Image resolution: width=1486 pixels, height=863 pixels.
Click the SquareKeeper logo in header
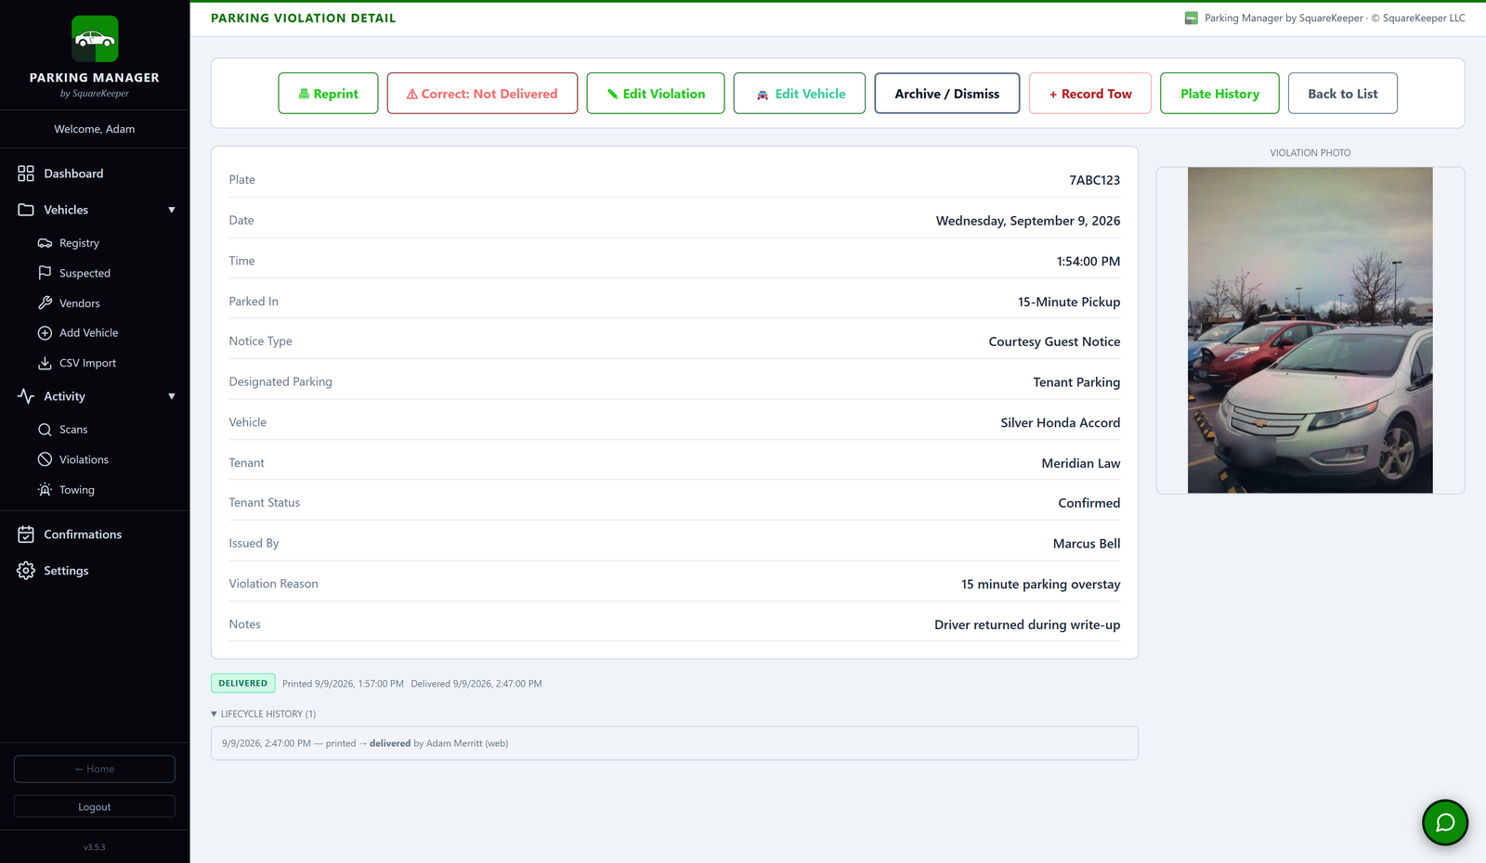(1192, 18)
